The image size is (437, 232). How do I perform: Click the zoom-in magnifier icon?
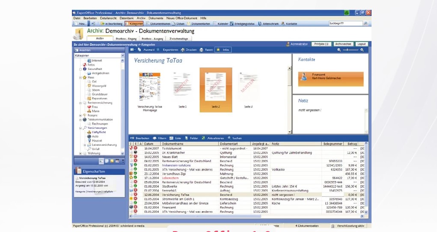[x=362, y=50]
